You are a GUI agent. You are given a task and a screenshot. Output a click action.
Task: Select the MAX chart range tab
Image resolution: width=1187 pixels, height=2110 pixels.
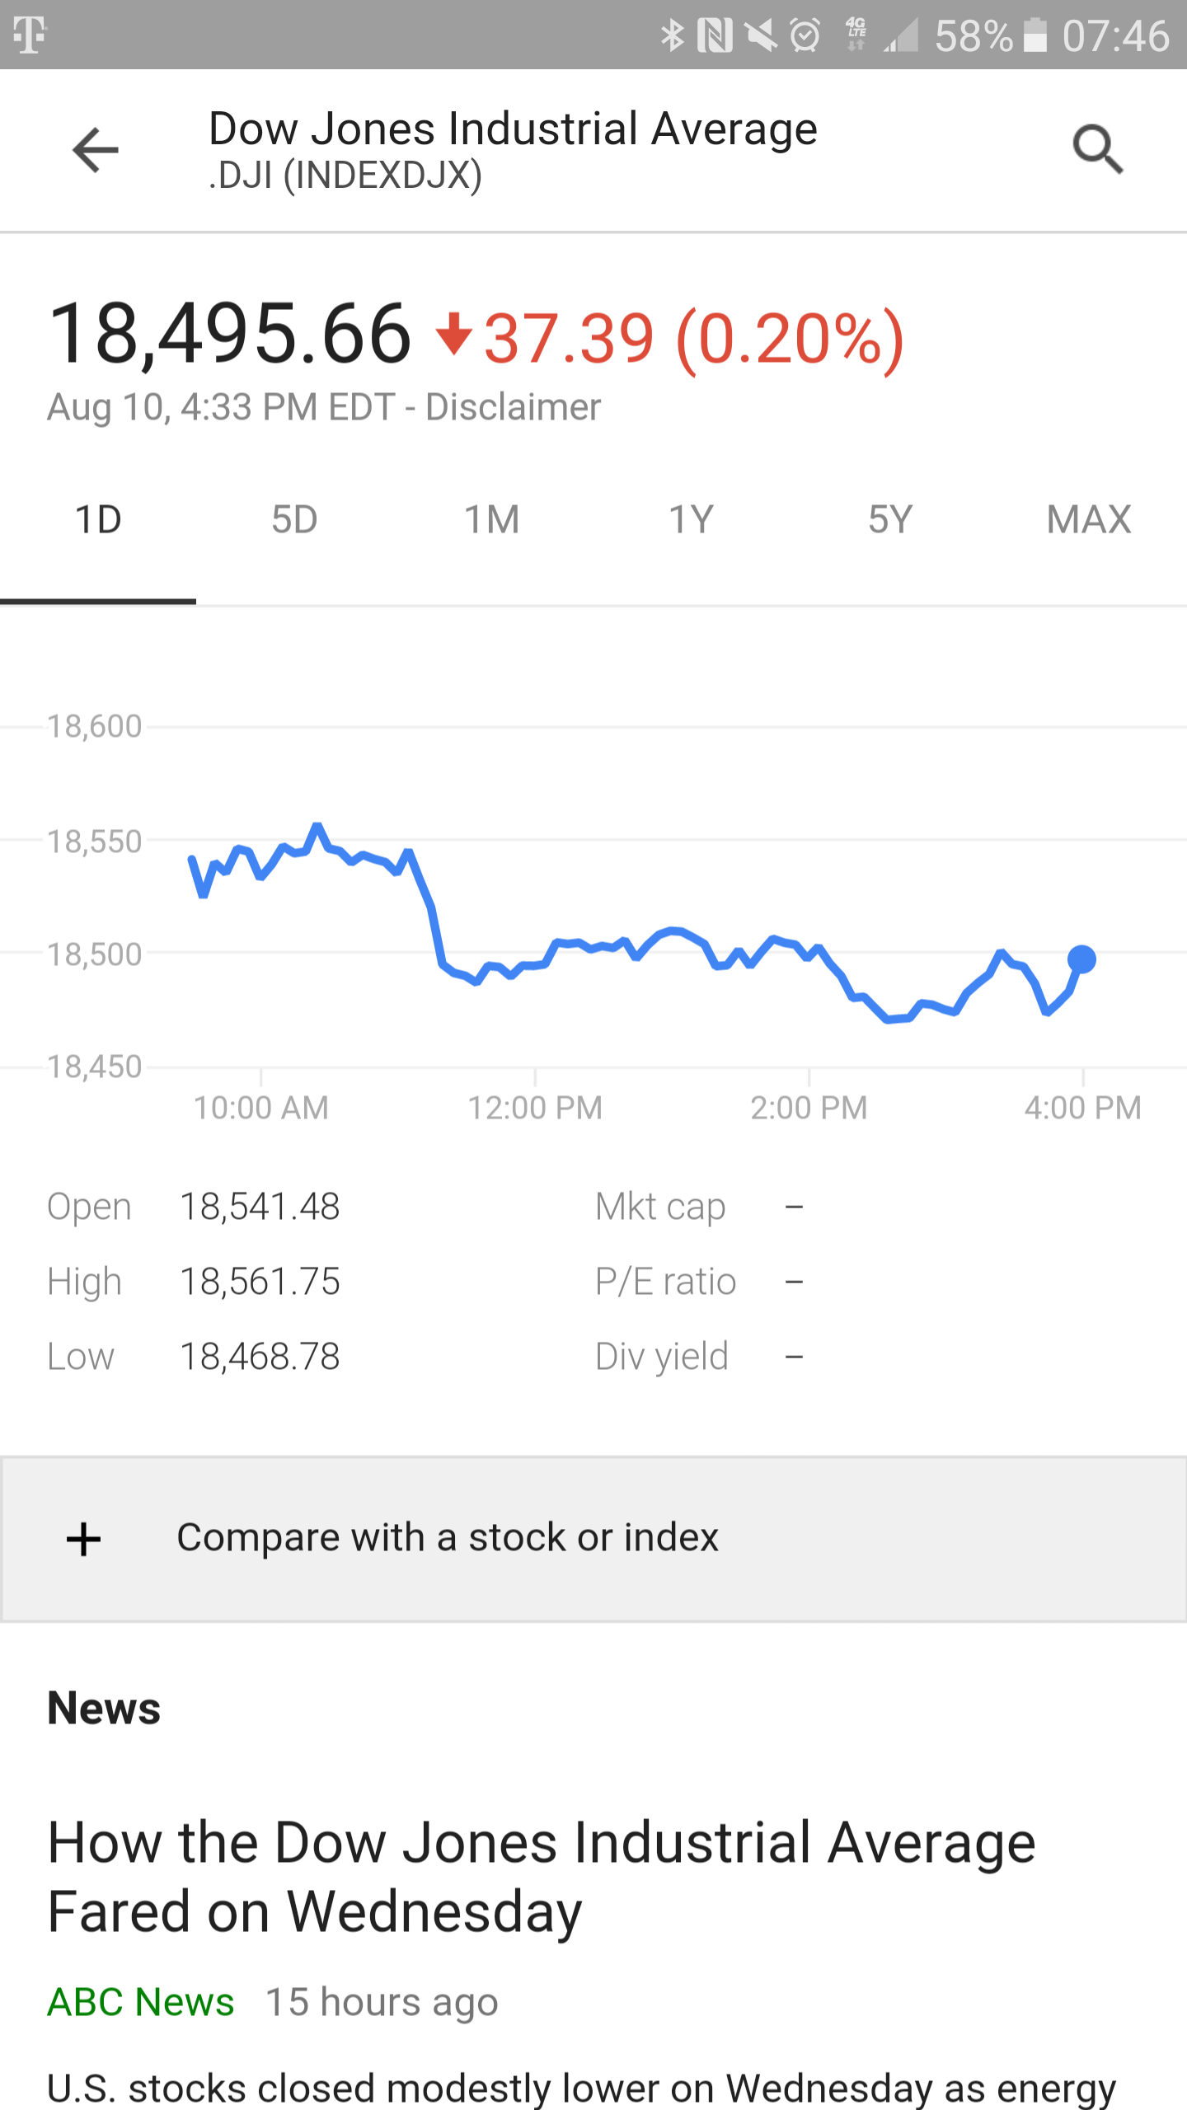1088,520
